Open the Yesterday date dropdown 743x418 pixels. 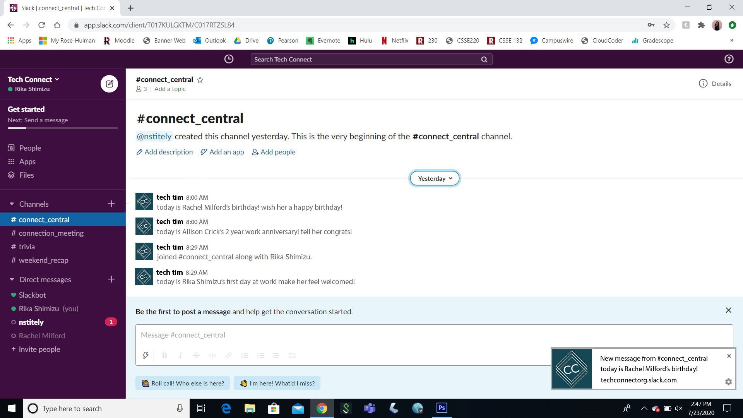435,178
